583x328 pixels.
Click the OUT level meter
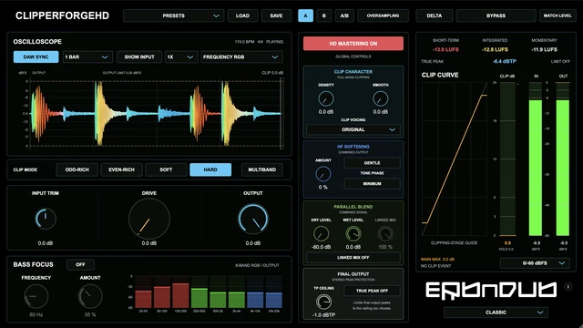(563, 159)
